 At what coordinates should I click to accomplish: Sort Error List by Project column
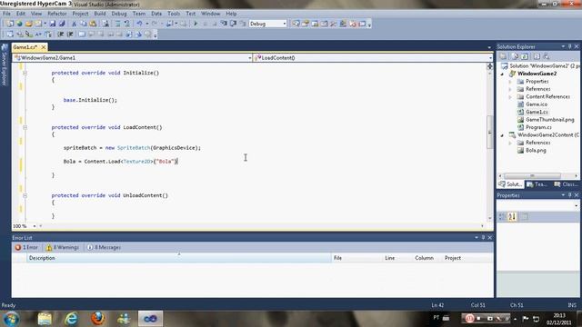(467, 258)
